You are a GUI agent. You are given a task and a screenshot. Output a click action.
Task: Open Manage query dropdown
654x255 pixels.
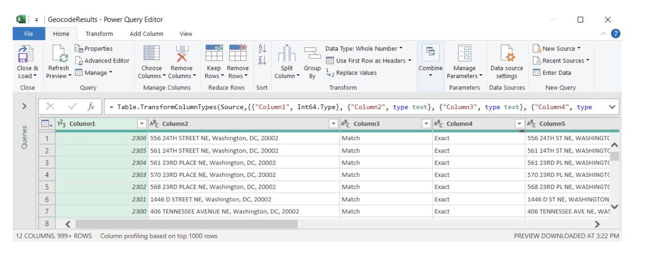[x=93, y=73]
